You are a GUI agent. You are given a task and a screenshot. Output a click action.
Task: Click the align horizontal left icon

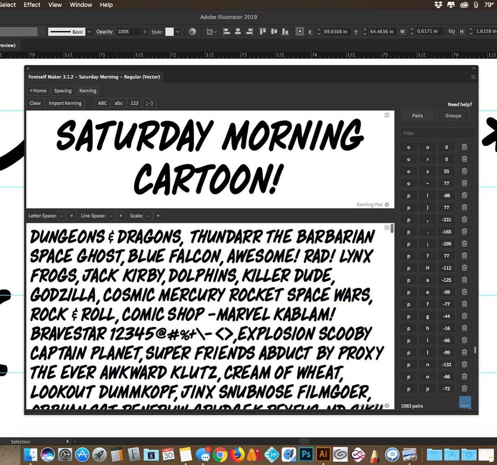226,31
